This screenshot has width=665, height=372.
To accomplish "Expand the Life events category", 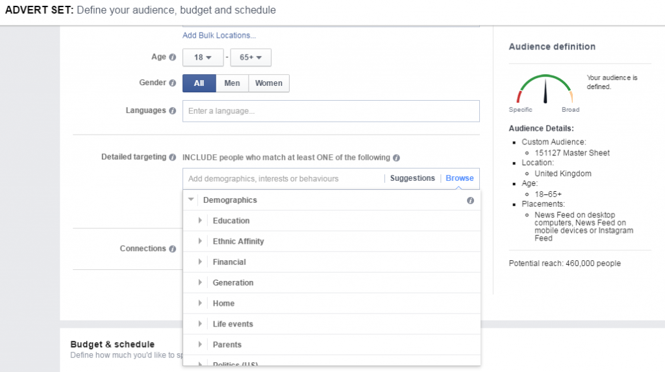I will click(x=200, y=324).
